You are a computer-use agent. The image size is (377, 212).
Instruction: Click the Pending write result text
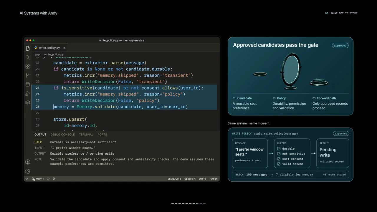[328, 153]
